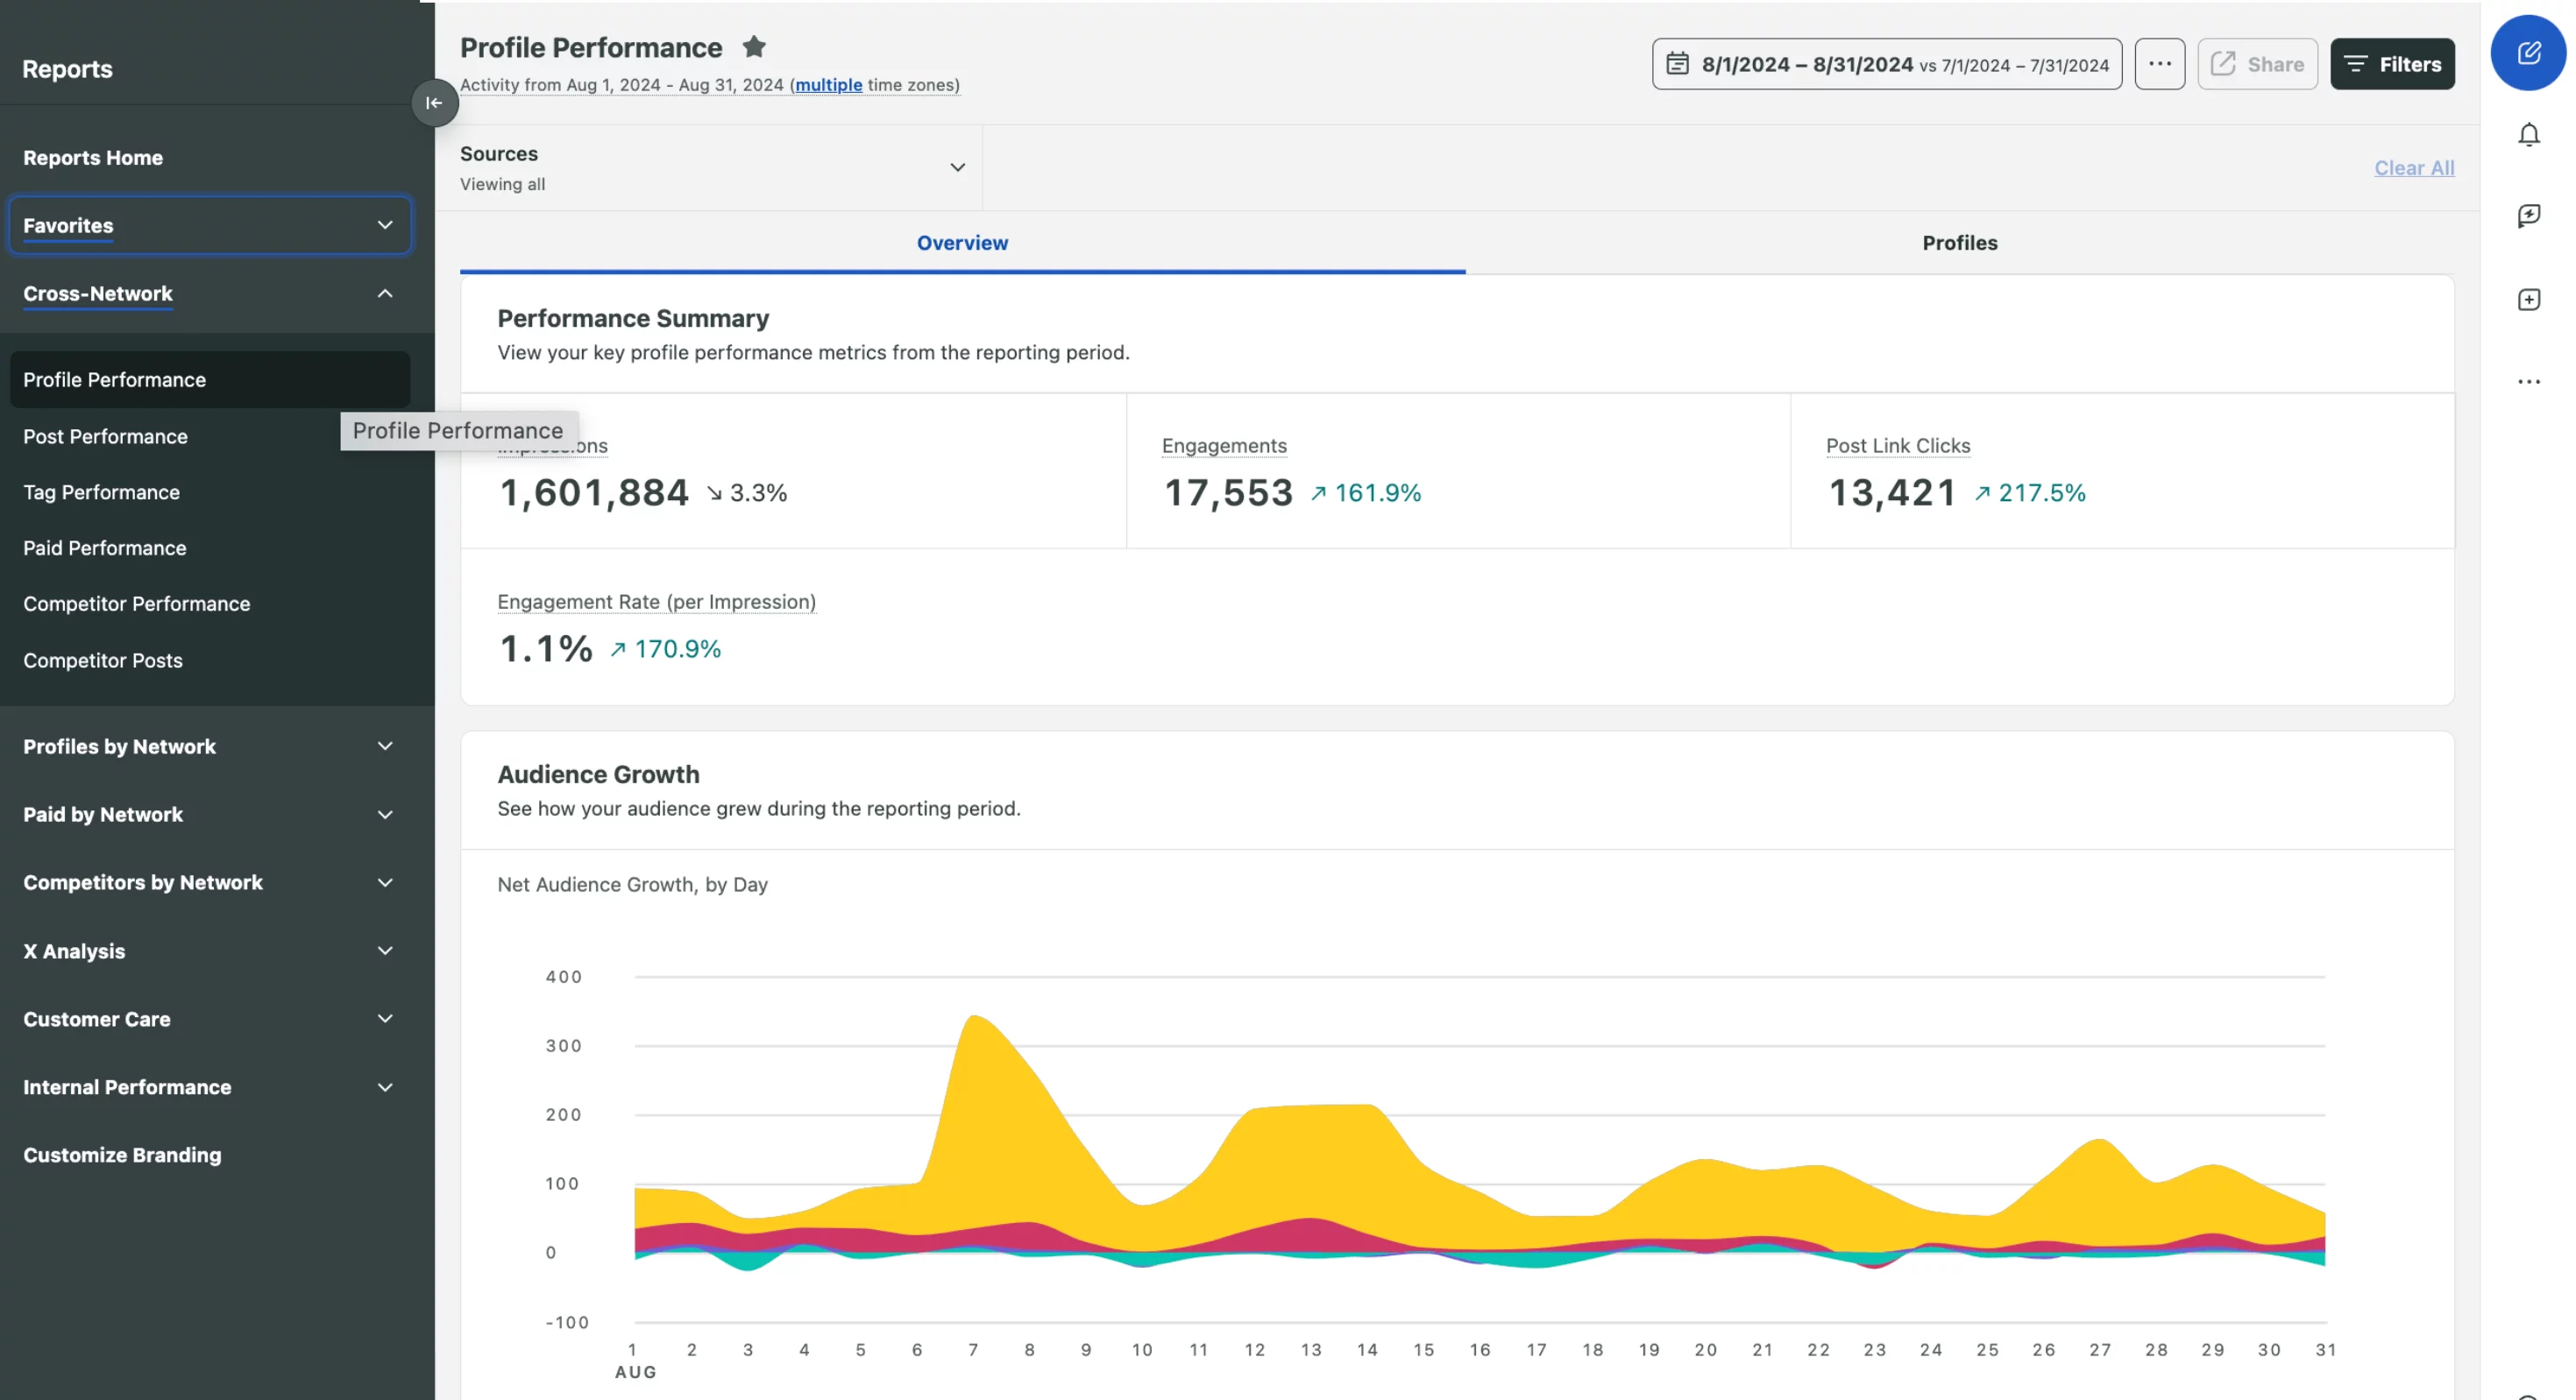Collapse the reports sidebar arrow icon
This screenshot has width=2576, height=1400.
point(434,102)
